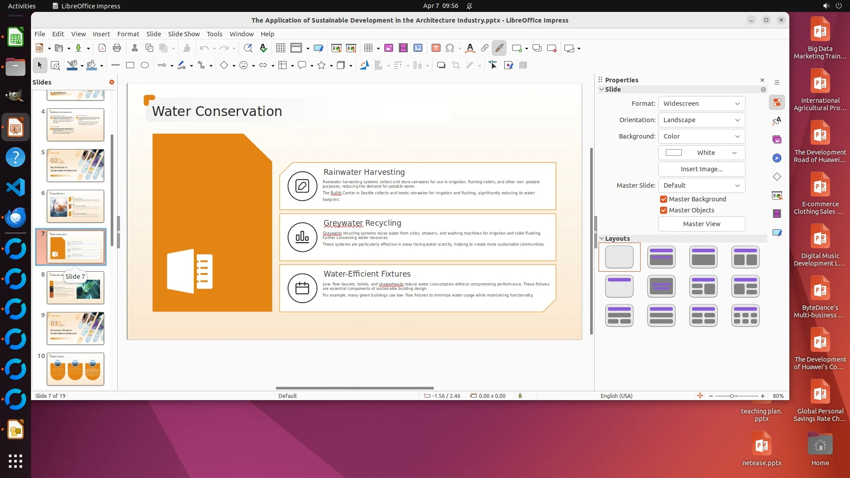
Task: Click the Export as PDF icon
Action: [102, 48]
